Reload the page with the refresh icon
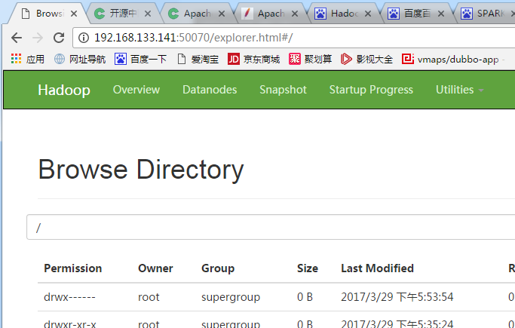 [x=59, y=38]
